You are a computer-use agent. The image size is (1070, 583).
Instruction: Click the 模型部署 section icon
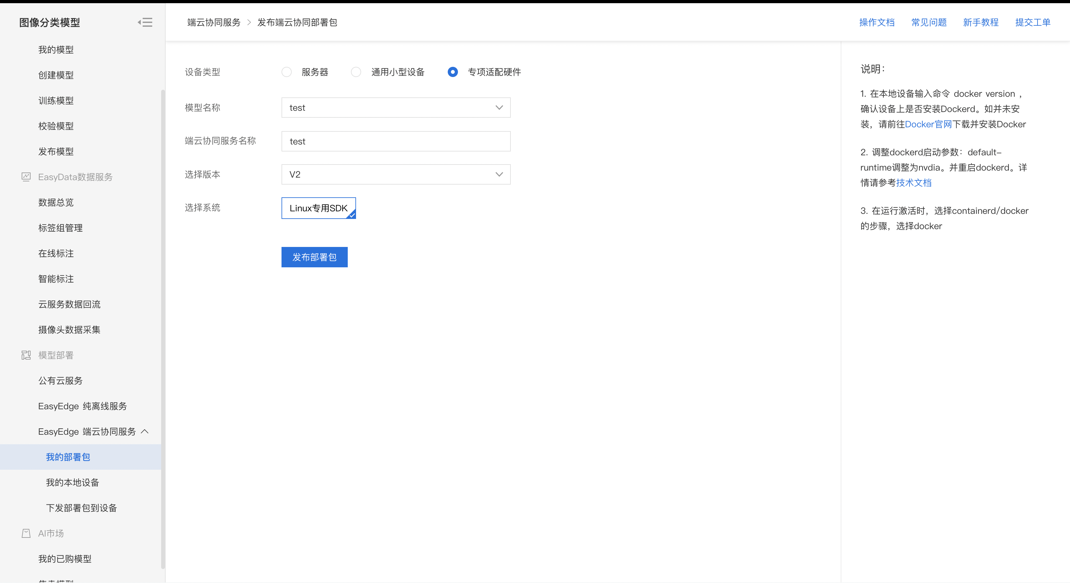[26, 355]
